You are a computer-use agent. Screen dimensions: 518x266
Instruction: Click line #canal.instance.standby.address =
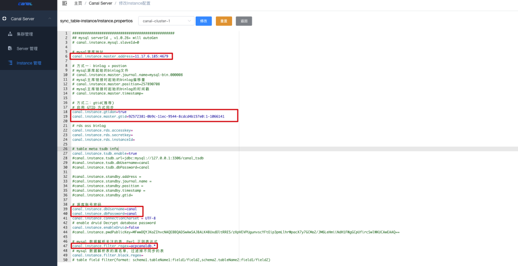tap(106, 176)
